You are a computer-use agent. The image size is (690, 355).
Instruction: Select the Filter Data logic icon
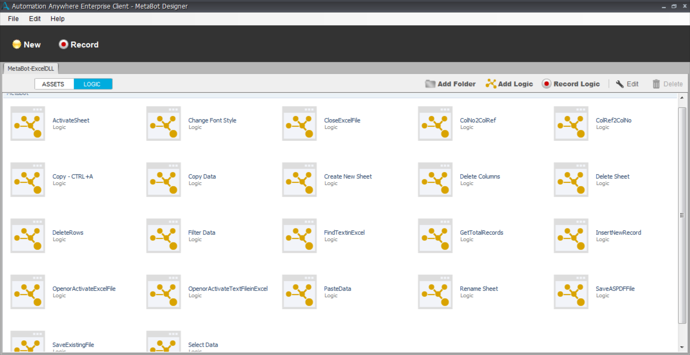pyautogui.click(x=164, y=236)
